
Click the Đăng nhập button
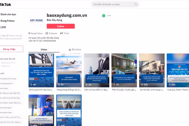11,49
